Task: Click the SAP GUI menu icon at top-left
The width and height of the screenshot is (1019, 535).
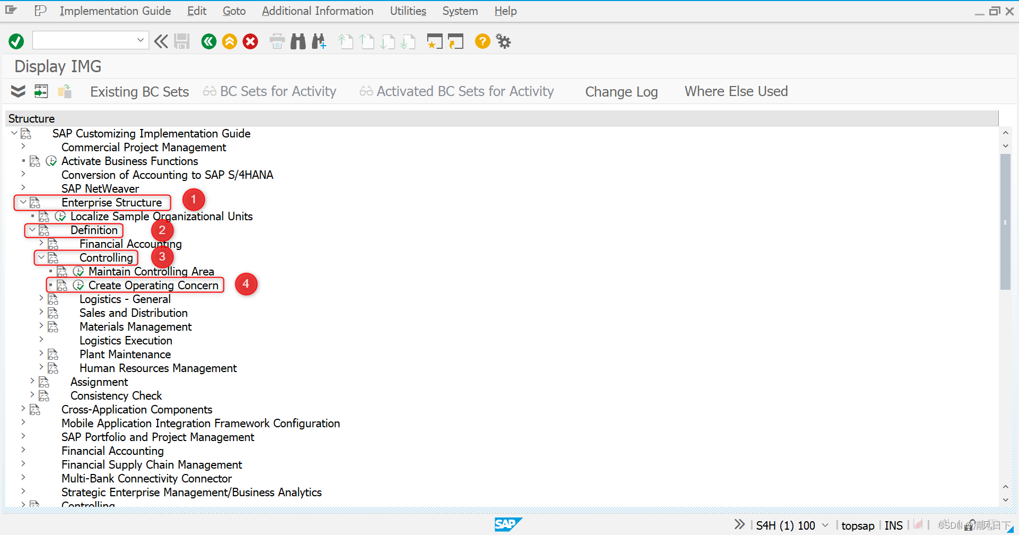Action: 11,10
